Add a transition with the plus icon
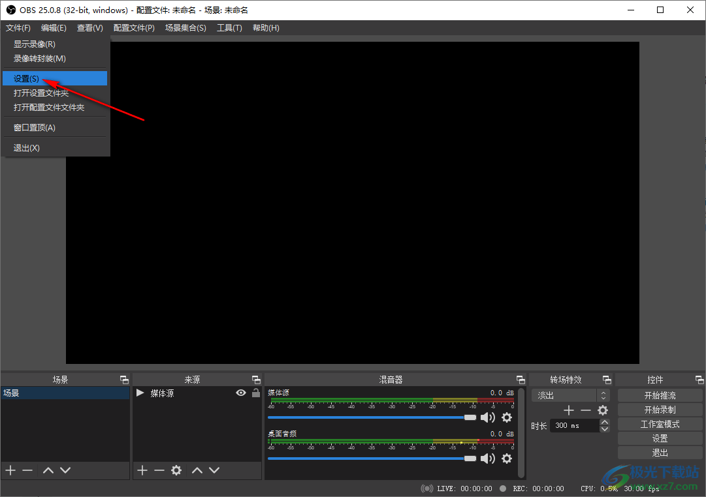Image resolution: width=706 pixels, height=497 pixels. pyautogui.click(x=569, y=410)
